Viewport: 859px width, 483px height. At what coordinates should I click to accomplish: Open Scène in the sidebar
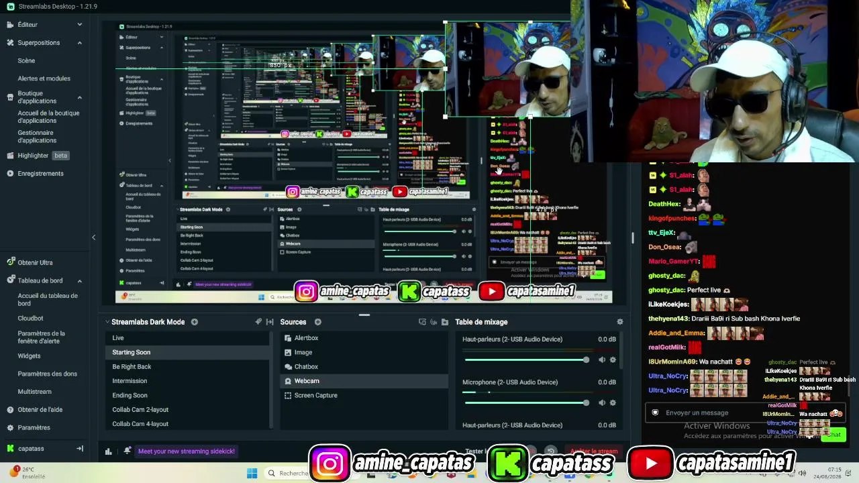coord(26,60)
